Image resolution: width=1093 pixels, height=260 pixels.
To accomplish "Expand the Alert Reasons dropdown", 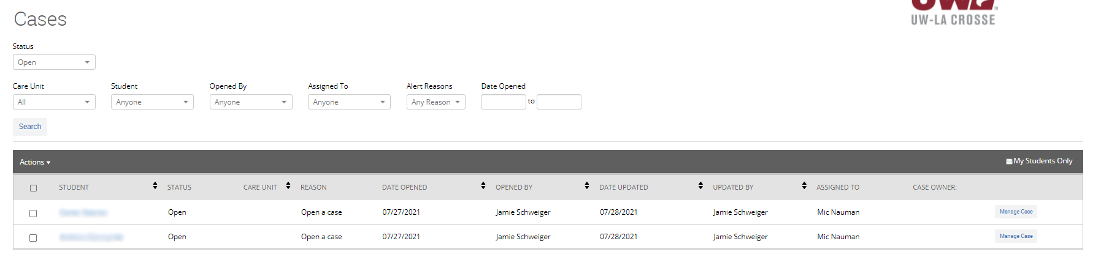I will click(x=436, y=102).
